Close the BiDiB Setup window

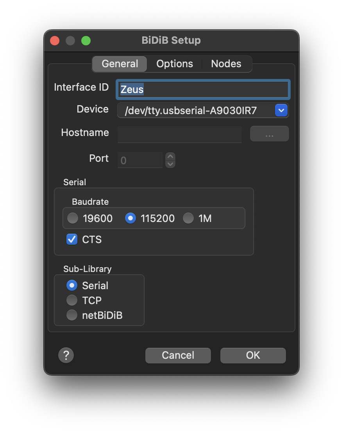(55, 41)
